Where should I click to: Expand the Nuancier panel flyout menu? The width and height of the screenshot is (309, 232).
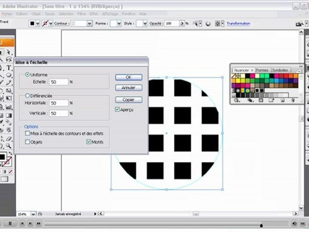(x=300, y=71)
